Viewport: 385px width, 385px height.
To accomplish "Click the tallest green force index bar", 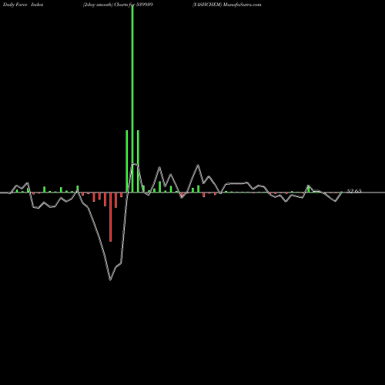I will [132, 99].
